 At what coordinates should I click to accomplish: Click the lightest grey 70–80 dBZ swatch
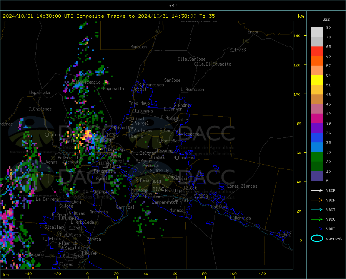coord(317,32)
